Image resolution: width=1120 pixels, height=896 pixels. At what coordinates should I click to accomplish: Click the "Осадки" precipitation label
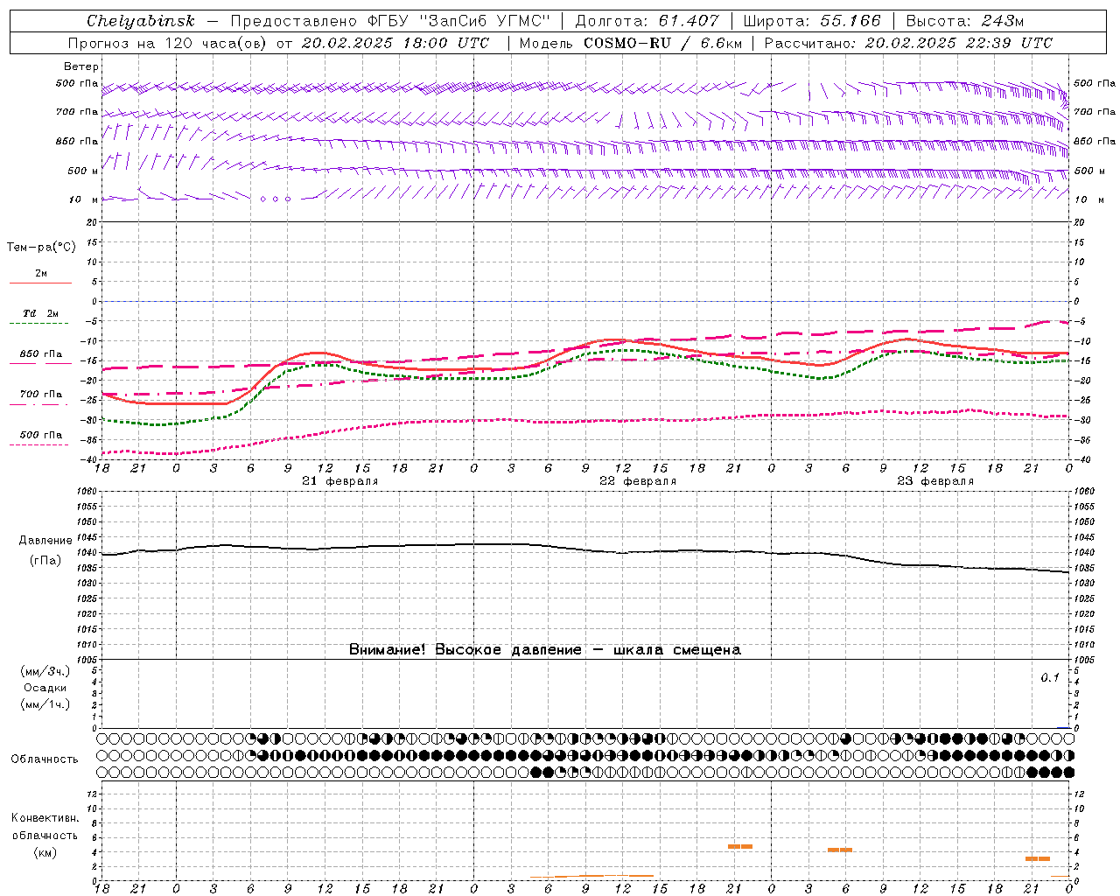45,688
